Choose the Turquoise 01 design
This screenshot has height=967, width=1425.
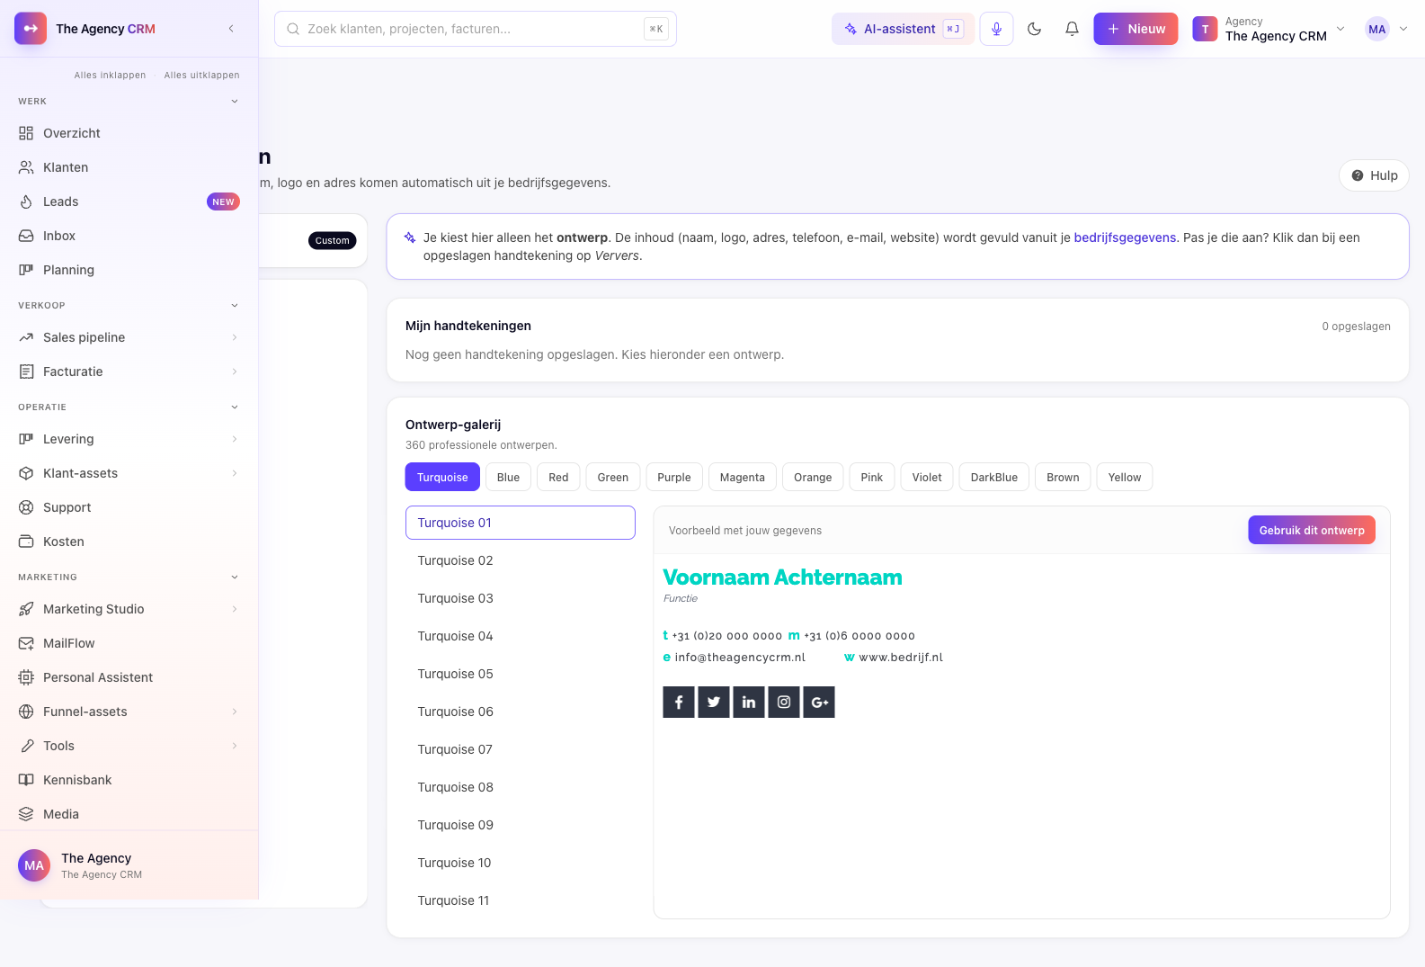click(521, 523)
